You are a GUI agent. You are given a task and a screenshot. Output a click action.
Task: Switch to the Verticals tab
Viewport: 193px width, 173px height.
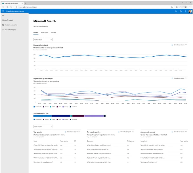(x=53, y=32)
